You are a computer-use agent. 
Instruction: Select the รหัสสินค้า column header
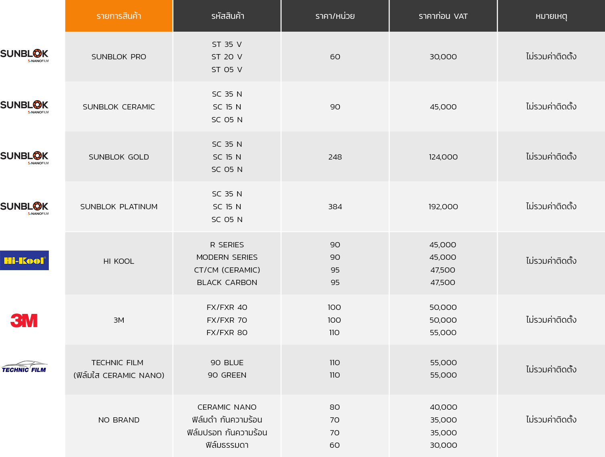pos(227,16)
